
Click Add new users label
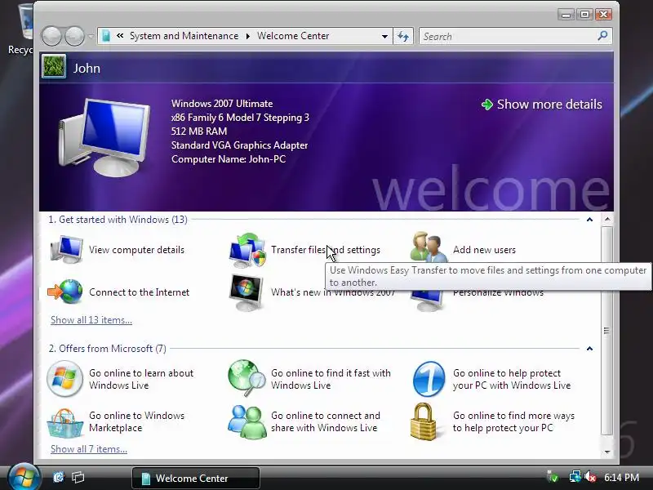pyautogui.click(x=484, y=250)
